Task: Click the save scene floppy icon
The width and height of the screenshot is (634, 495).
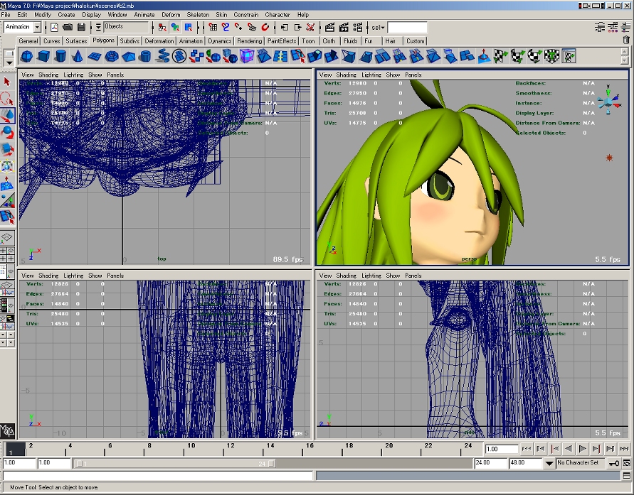Action: tap(82, 28)
